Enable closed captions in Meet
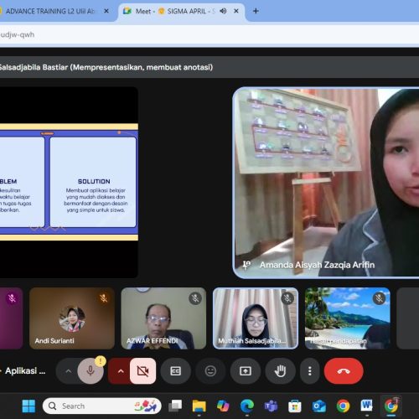The height and width of the screenshot is (419, 419). (x=175, y=371)
